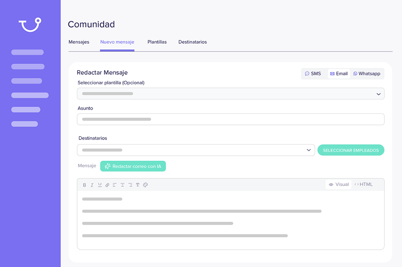Open the text size (T) tool
The width and height of the screenshot is (402, 267).
(138, 185)
